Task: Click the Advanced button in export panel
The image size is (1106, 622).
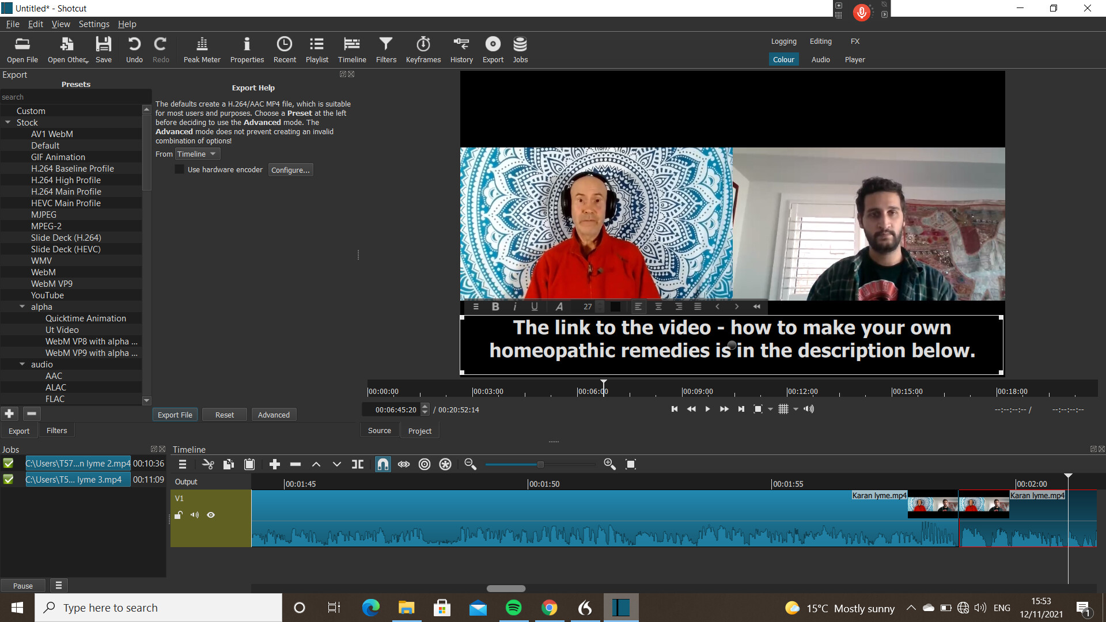Action: 274,415
